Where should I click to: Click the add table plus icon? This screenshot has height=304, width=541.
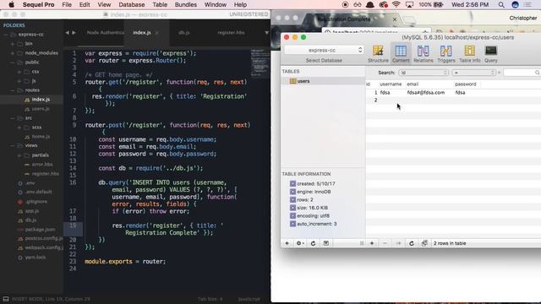tap(287, 243)
